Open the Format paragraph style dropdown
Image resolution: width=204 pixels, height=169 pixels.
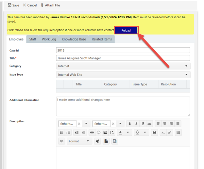pos(79,141)
